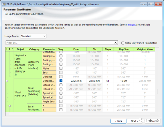Proceed with the Next button
This screenshot has width=164, height=127.
[x=134, y=121]
